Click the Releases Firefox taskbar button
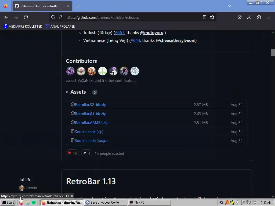This screenshot has width=275, height=206. pos(62,203)
